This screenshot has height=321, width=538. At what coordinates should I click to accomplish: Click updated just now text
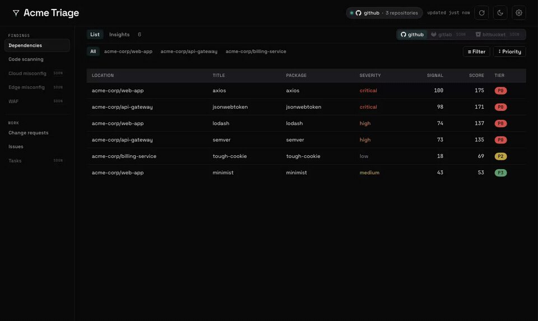[448, 13]
